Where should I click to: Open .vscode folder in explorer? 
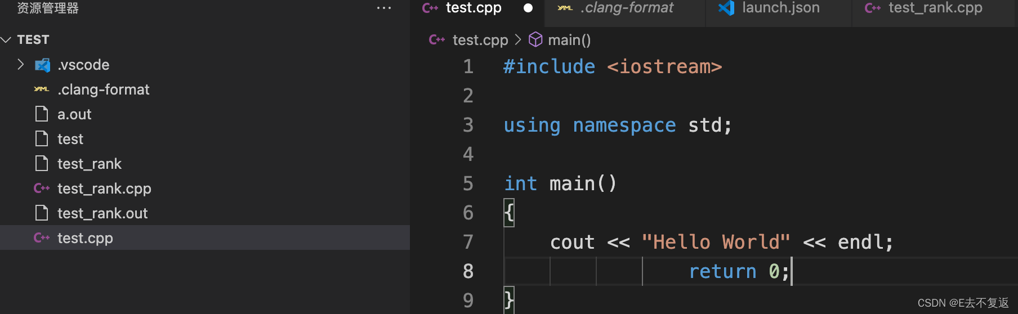click(x=83, y=65)
